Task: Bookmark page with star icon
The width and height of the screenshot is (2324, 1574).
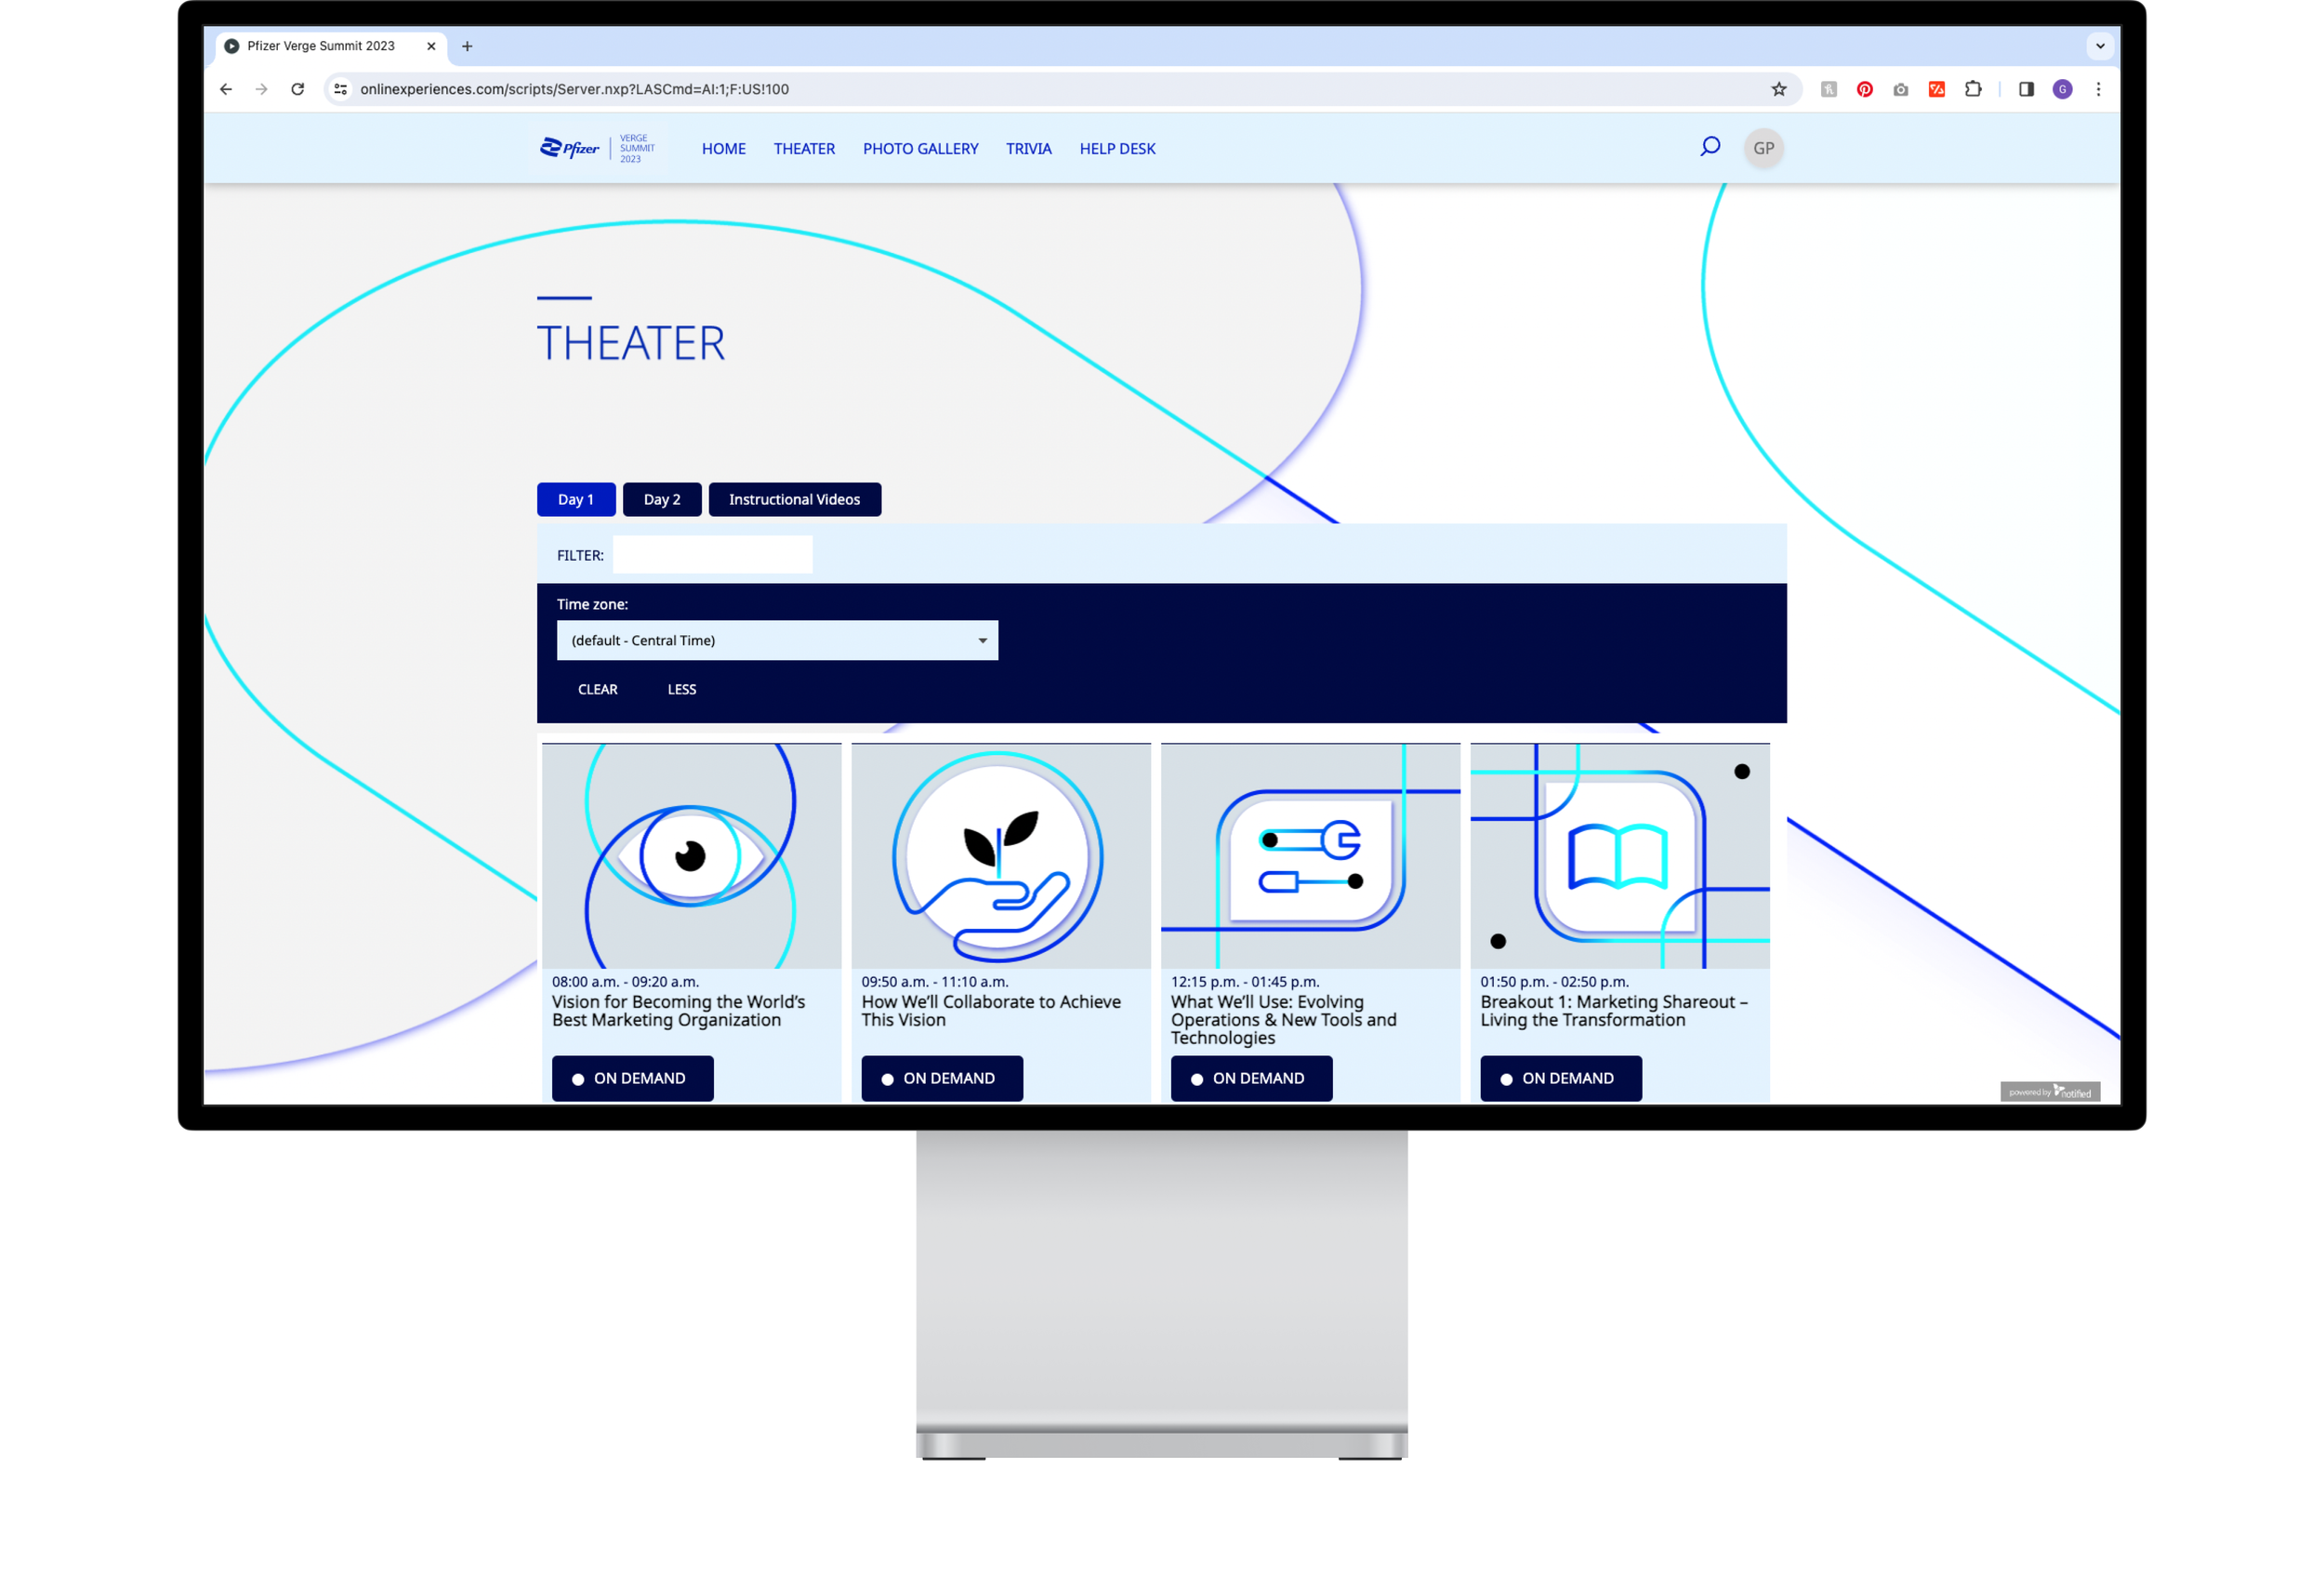Action: [1778, 89]
